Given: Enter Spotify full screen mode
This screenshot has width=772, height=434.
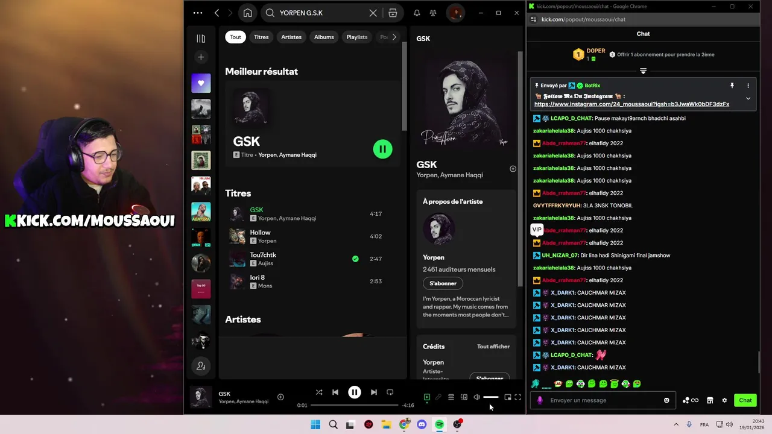Looking at the screenshot, I should 518,397.
